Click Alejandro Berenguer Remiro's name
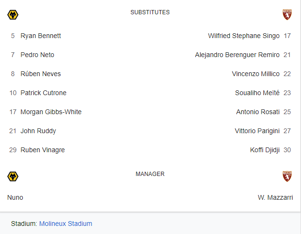 [237, 55]
